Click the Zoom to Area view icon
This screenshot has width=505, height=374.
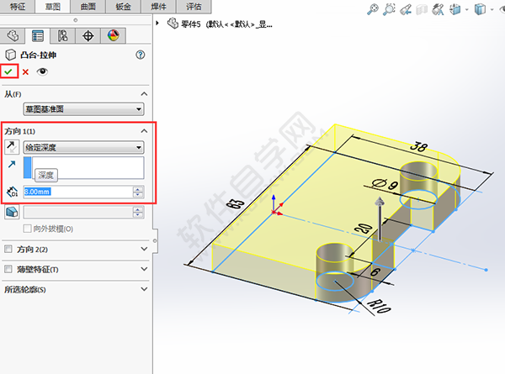389,9
